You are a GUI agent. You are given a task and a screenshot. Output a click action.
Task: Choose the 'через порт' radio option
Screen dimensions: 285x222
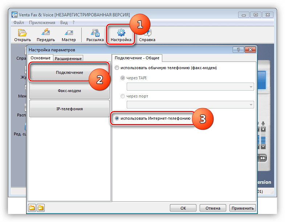tap(122, 96)
